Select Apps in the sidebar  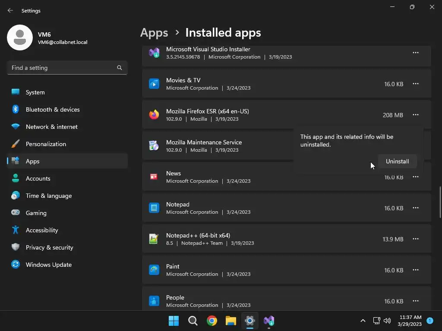pos(67,161)
